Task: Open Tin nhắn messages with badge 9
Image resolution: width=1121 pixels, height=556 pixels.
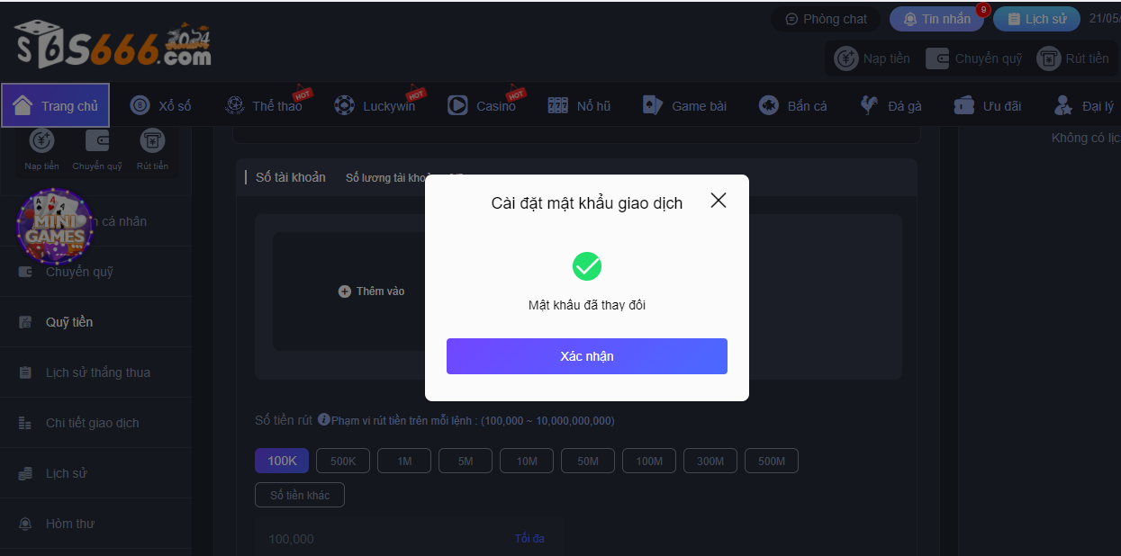Action: 936,18
